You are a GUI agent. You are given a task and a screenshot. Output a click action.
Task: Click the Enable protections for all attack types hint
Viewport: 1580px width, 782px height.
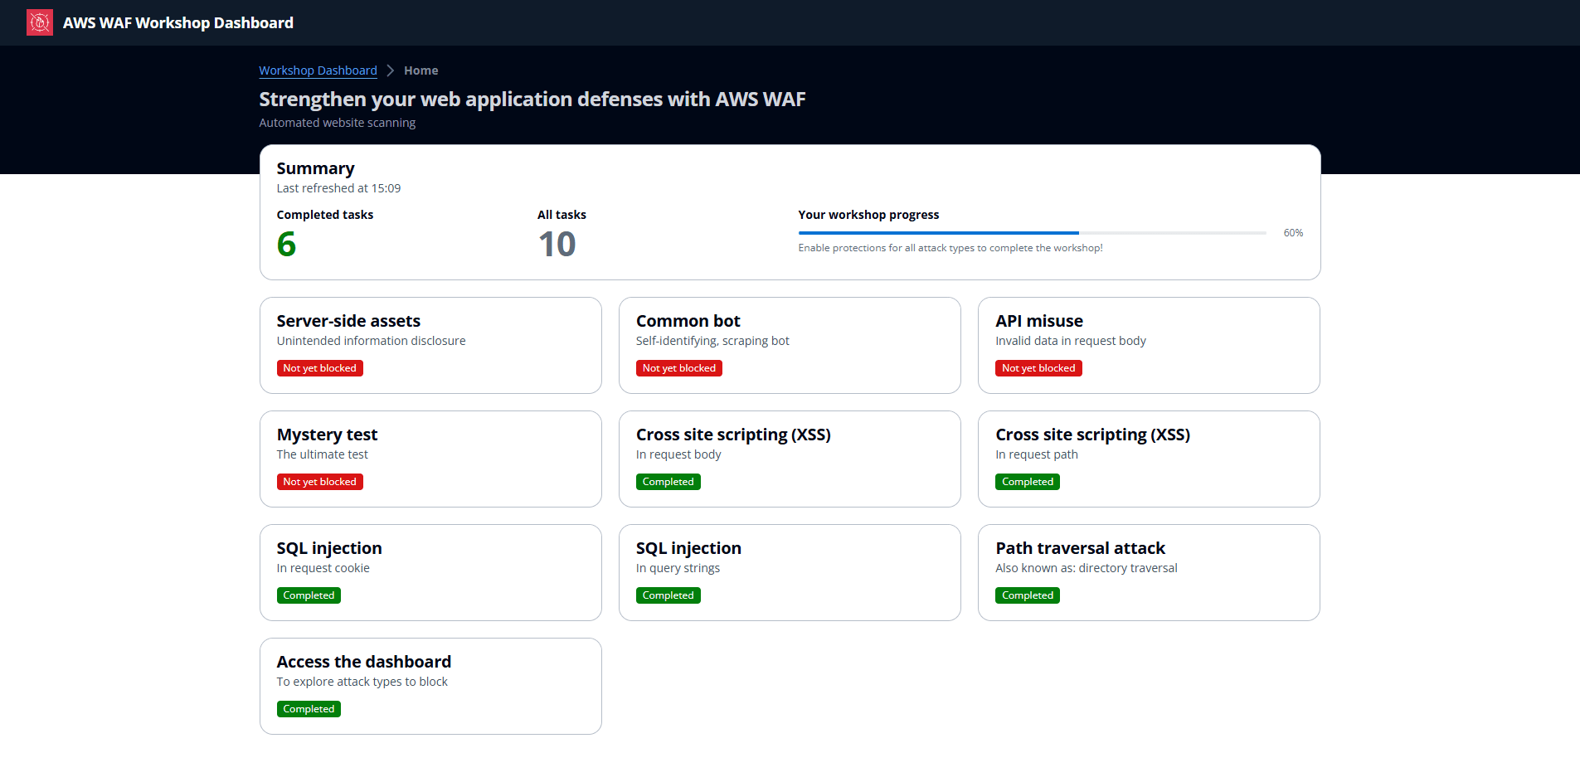(950, 248)
